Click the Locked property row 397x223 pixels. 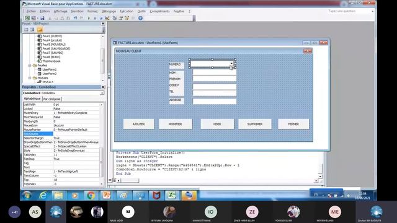pos(61,109)
